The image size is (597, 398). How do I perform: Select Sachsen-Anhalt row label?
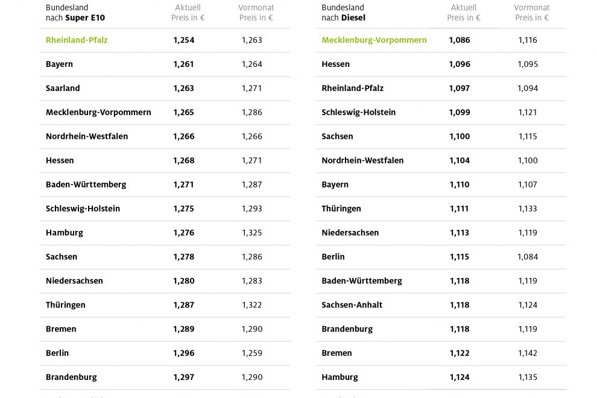[352, 305]
